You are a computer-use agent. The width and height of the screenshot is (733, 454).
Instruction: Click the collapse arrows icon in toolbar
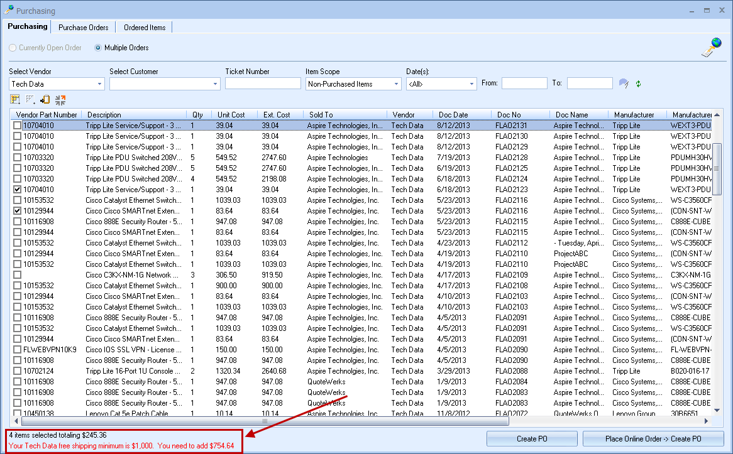coord(60,99)
